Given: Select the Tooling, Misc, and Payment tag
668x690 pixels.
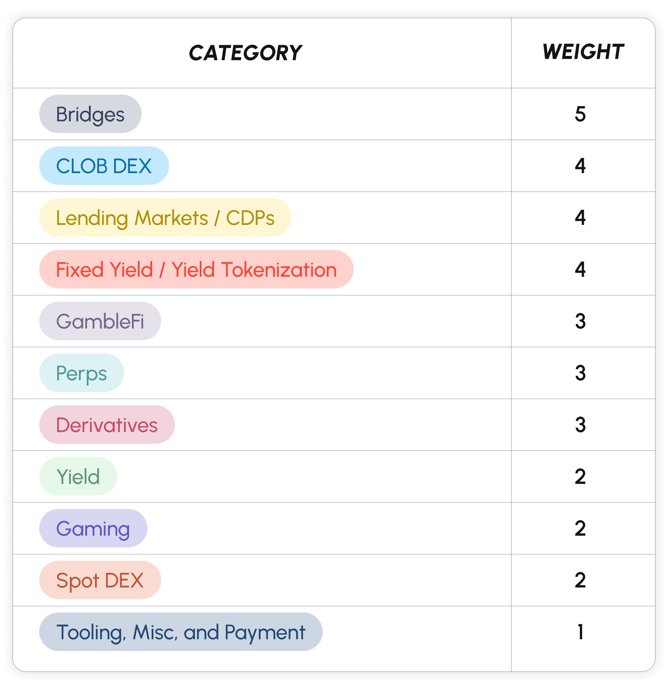Looking at the screenshot, I should tap(181, 632).
